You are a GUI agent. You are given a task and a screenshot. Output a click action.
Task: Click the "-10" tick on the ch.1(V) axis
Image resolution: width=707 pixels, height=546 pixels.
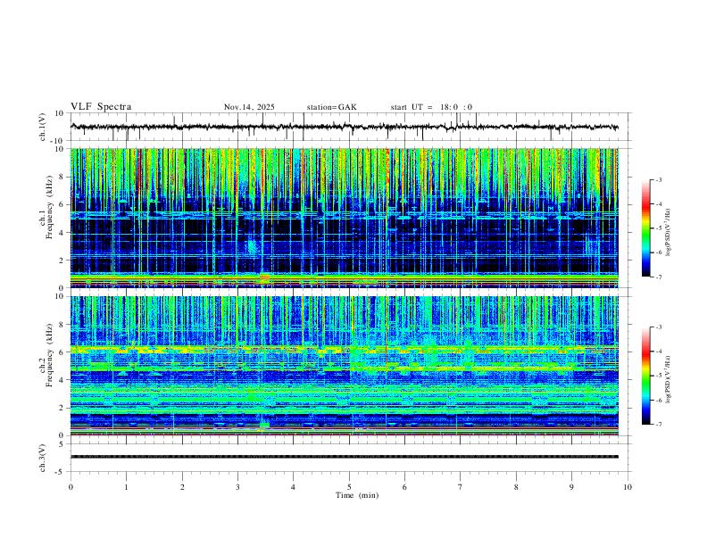coord(59,141)
